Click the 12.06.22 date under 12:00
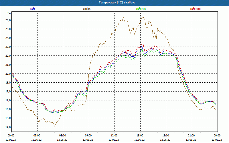This screenshot has height=143, width=229. coord(114,140)
